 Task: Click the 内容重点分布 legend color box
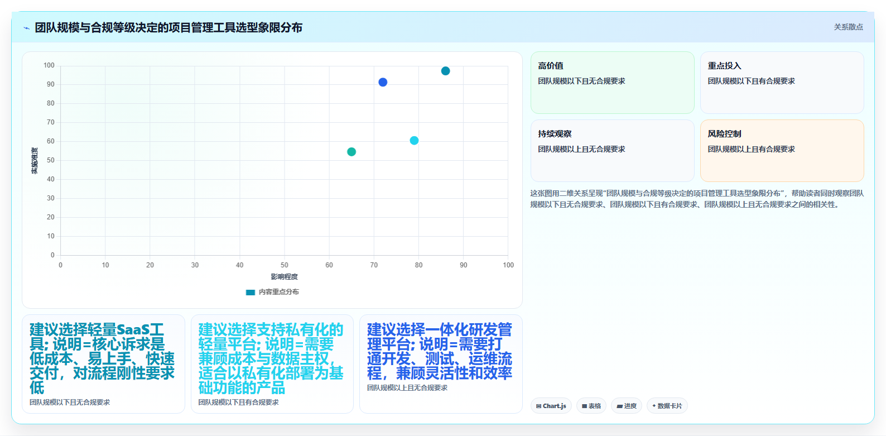coord(251,292)
